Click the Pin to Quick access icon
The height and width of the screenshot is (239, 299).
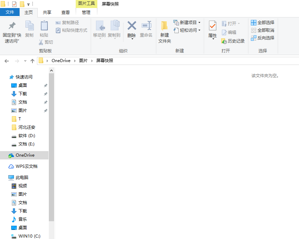[x=12, y=26]
